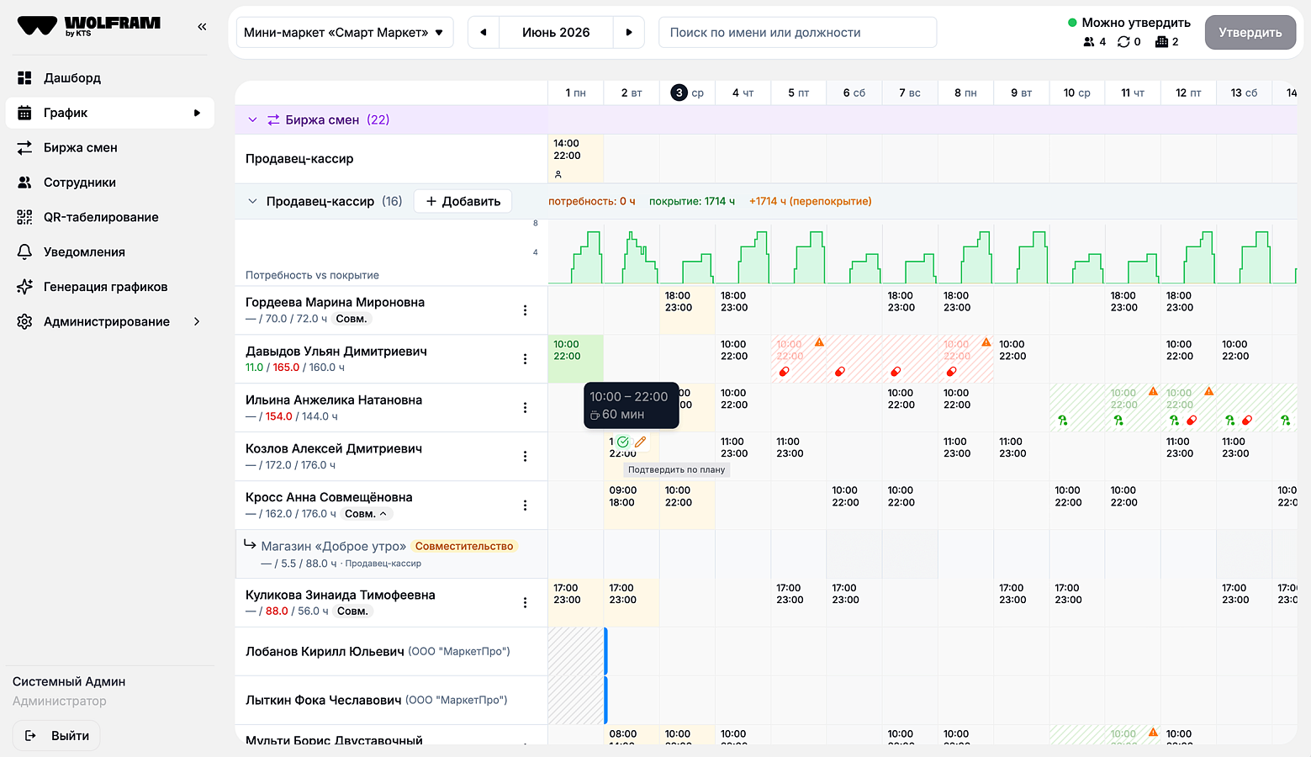Open row menu for Гордеева Марина Мироновна
The width and height of the screenshot is (1311, 757).
pyautogui.click(x=525, y=310)
